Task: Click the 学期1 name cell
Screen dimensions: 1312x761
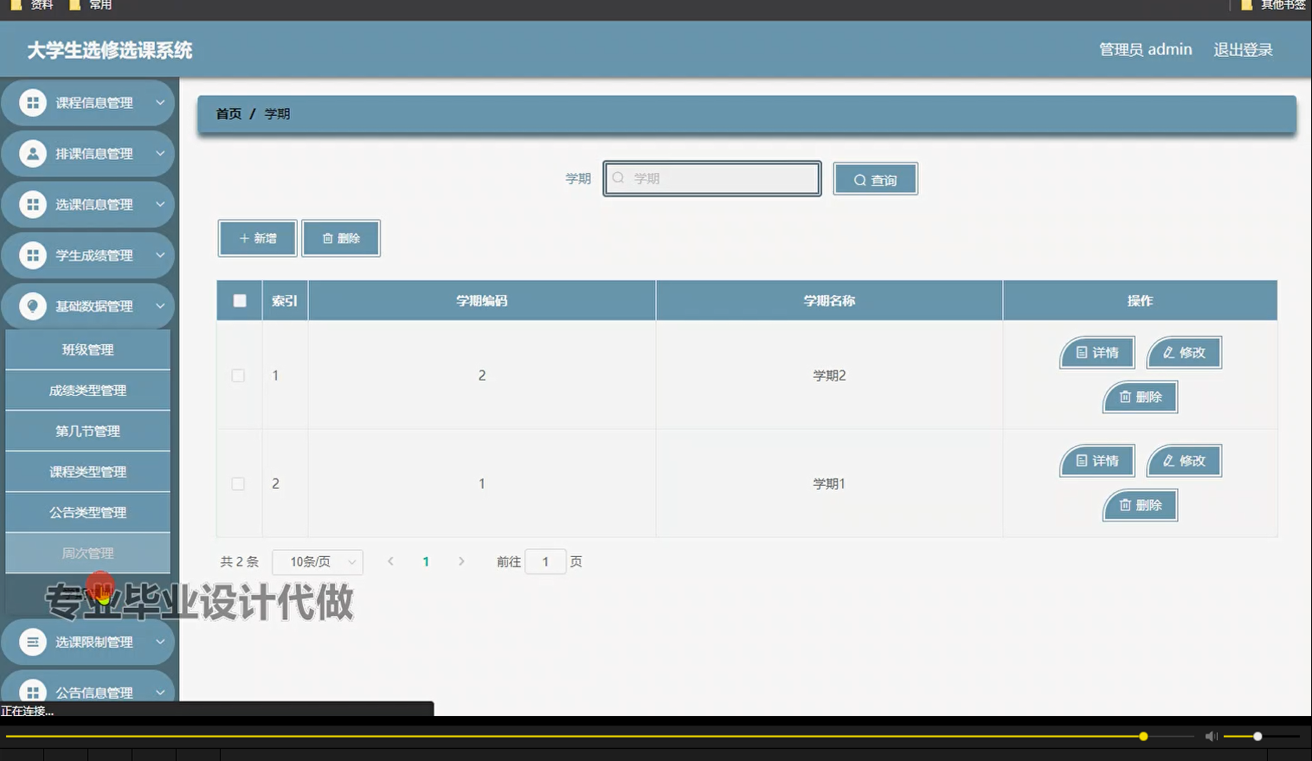Action: pos(829,483)
